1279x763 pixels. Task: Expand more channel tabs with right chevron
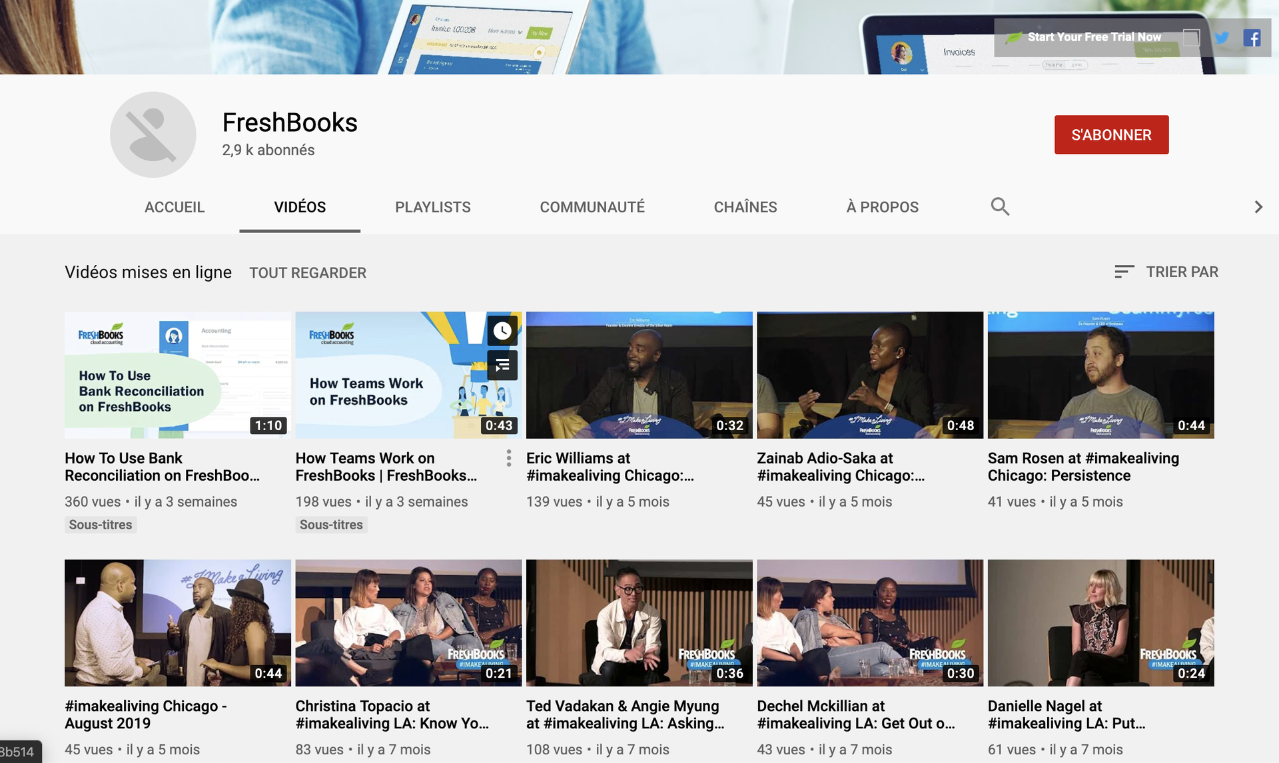(x=1258, y=207)
